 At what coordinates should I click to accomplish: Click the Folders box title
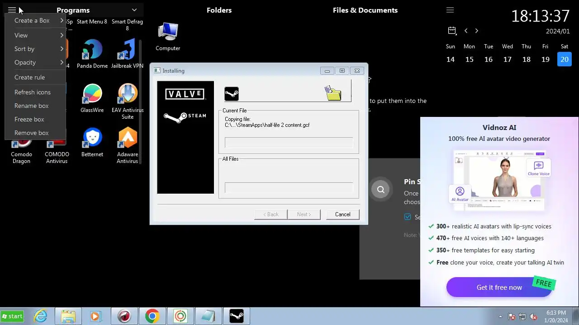click(x=219, y=10)
